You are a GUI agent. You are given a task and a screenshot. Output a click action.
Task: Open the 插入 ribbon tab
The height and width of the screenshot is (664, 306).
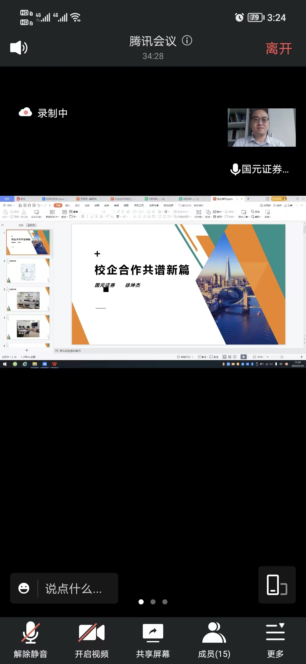(67, 205)
